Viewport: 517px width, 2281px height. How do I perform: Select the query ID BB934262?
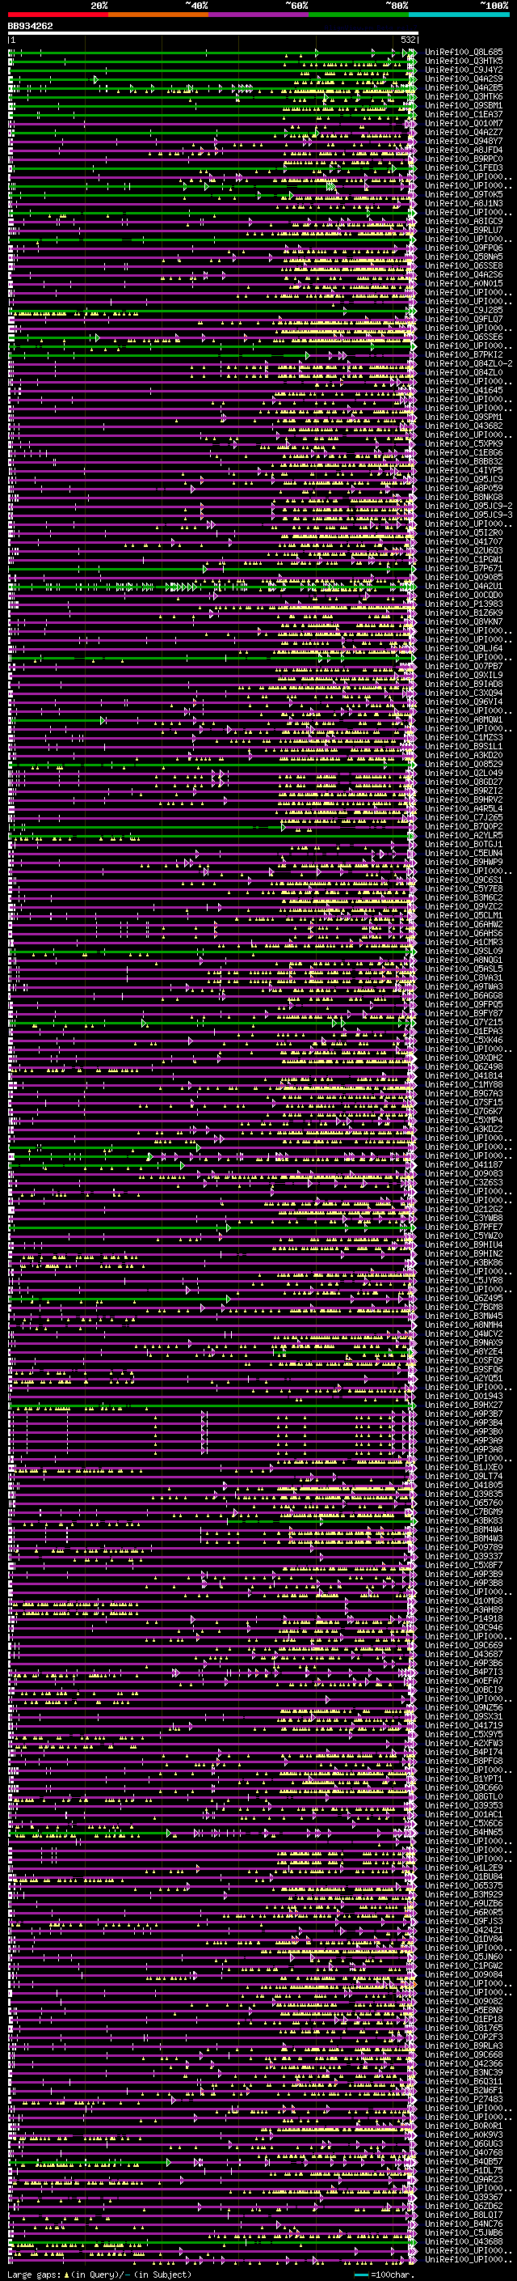pyautogui.click(x=30, y=27)
